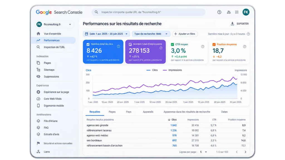Click the Inspection de l'URL magnifier icon
Image resolution: width=285 pixels, height=160 pixels.
click(38, 47)
